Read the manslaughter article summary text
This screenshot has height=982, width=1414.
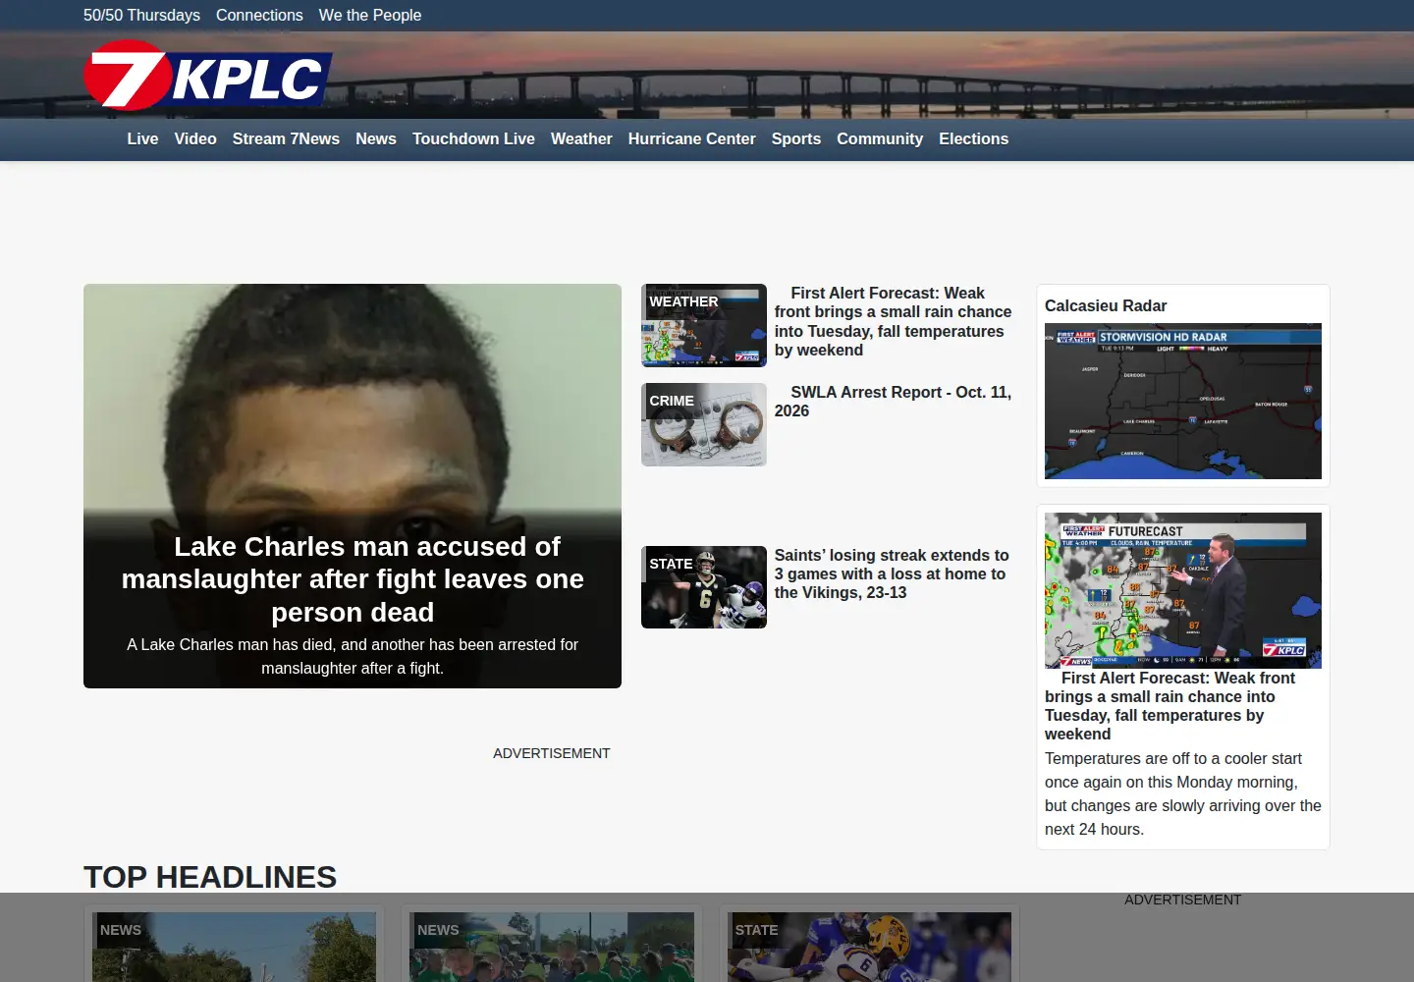click(353, 656)
